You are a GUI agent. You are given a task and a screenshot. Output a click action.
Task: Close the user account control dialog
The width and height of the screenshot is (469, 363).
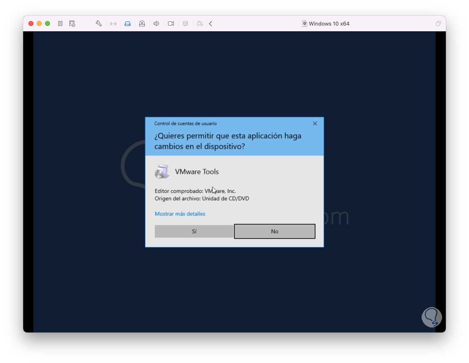(315, 124)
